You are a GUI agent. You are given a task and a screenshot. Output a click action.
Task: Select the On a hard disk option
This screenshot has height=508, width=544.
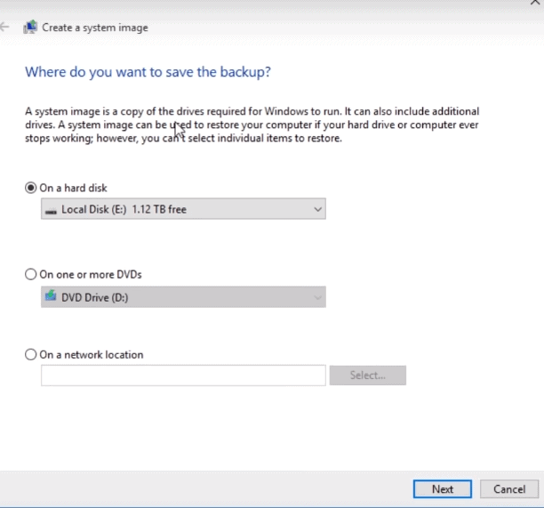pos(30,188)
